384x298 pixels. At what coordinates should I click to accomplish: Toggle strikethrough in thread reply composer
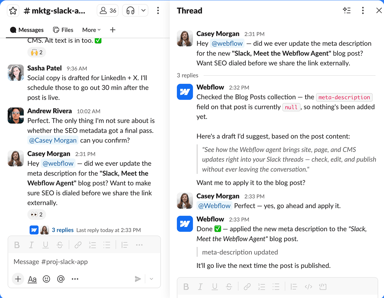229,287
